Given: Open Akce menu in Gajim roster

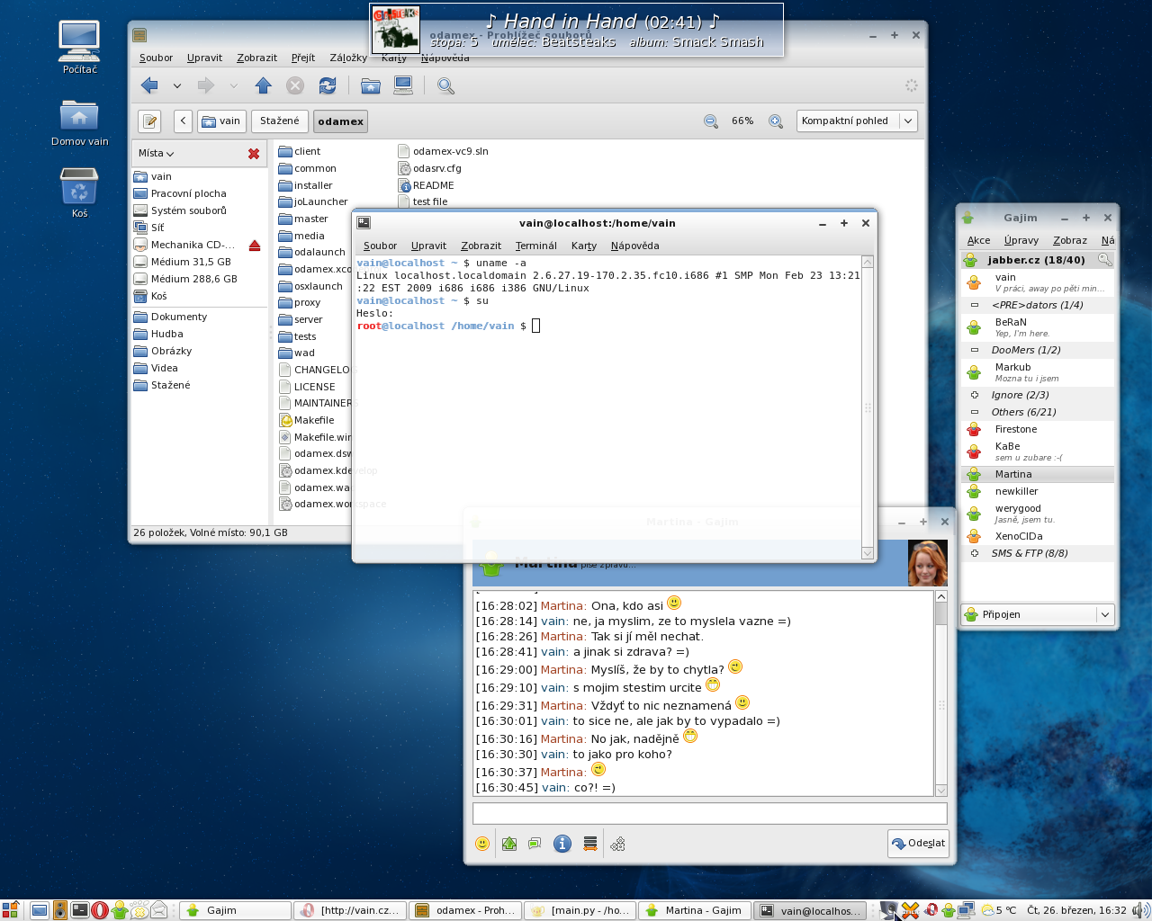Looking at the screenshot, I should pyautogui.click(x=979, y=240).
